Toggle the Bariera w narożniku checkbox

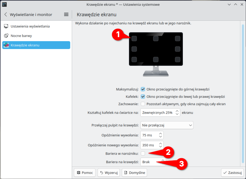[x=143, y=154]
